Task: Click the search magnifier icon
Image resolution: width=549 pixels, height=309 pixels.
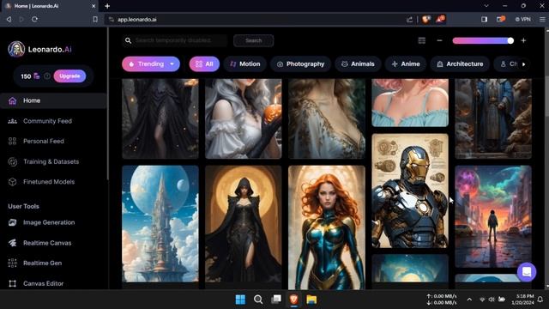Action: [x=128, y=40]
